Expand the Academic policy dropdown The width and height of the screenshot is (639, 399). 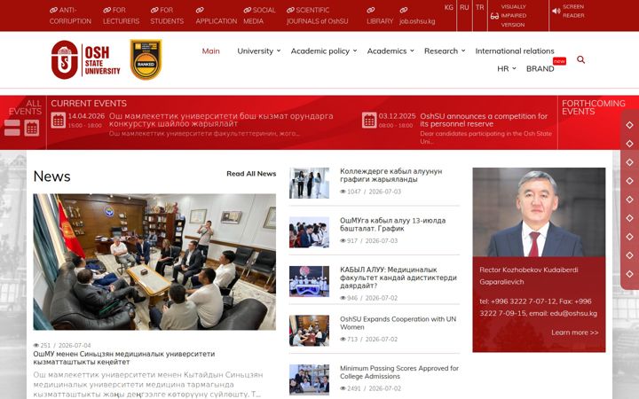(324, 51)
